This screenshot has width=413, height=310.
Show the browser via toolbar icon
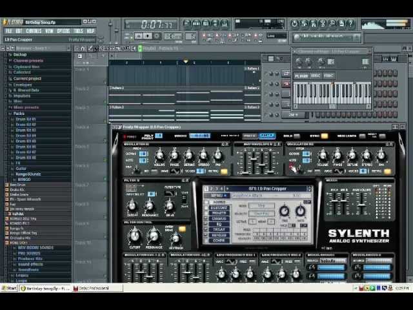pos(215,23)
